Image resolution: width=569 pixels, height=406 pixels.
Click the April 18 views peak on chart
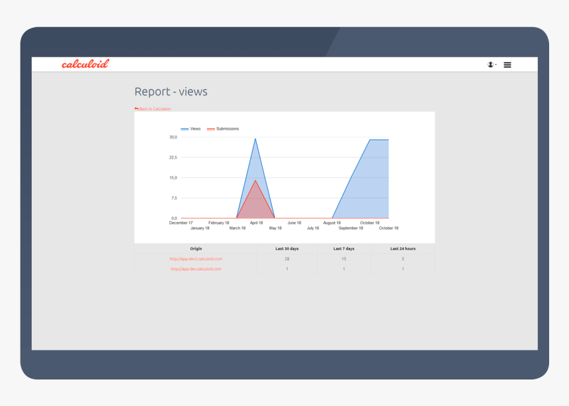point(255,138)
